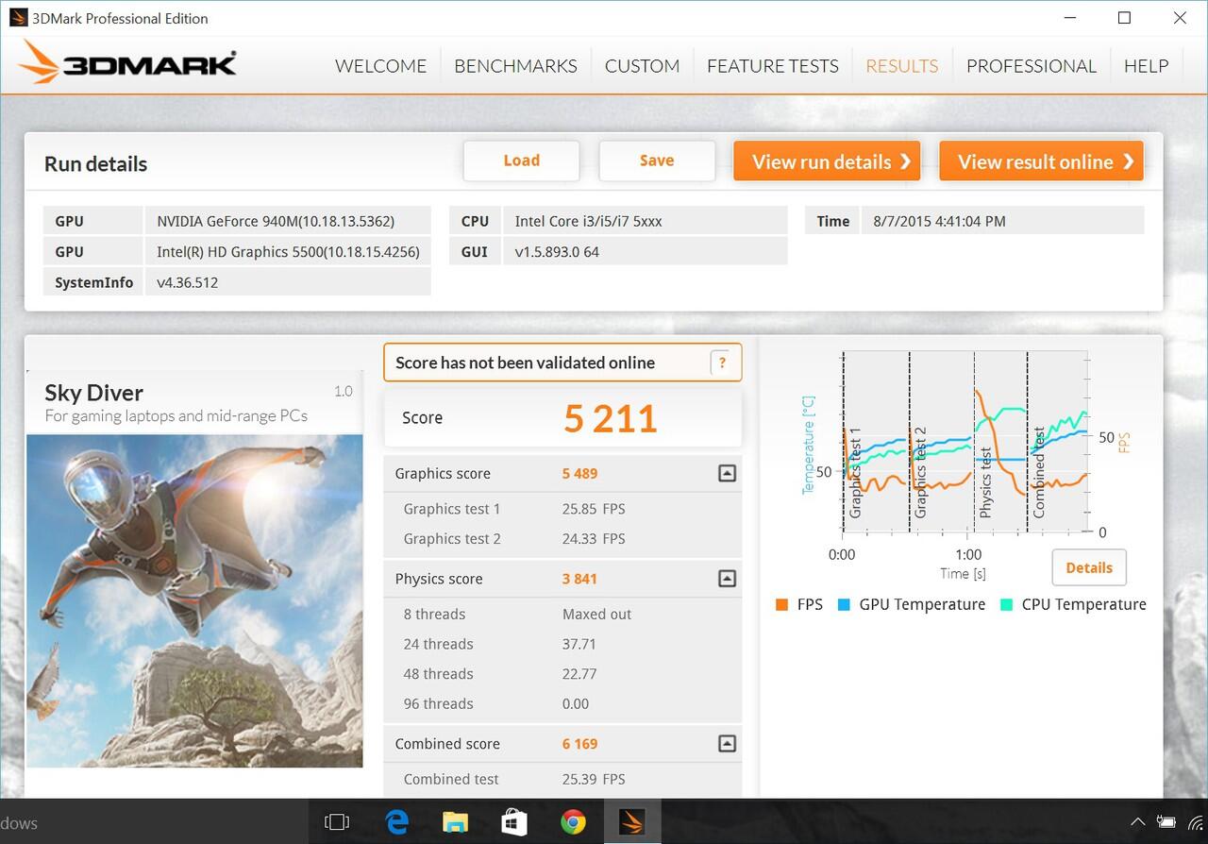
Task: Click the blue GPU Temperature legend swatch
Action: (x=844, y=605)
